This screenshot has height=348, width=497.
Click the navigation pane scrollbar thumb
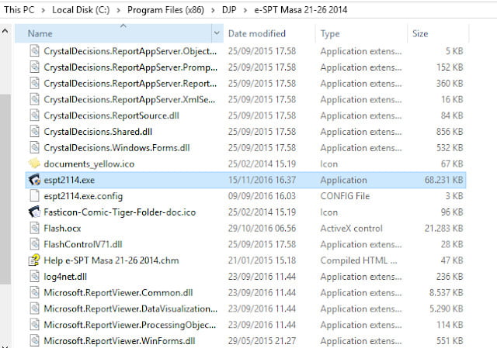click(x=5, y=188)
